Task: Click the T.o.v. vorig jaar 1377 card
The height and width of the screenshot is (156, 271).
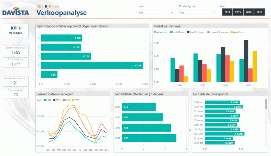Action: coord(16,62)
